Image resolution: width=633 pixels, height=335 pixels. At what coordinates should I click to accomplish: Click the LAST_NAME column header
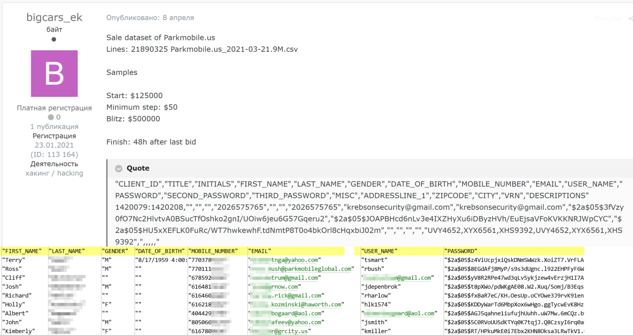pyautogui.click(x=67, y=251)
